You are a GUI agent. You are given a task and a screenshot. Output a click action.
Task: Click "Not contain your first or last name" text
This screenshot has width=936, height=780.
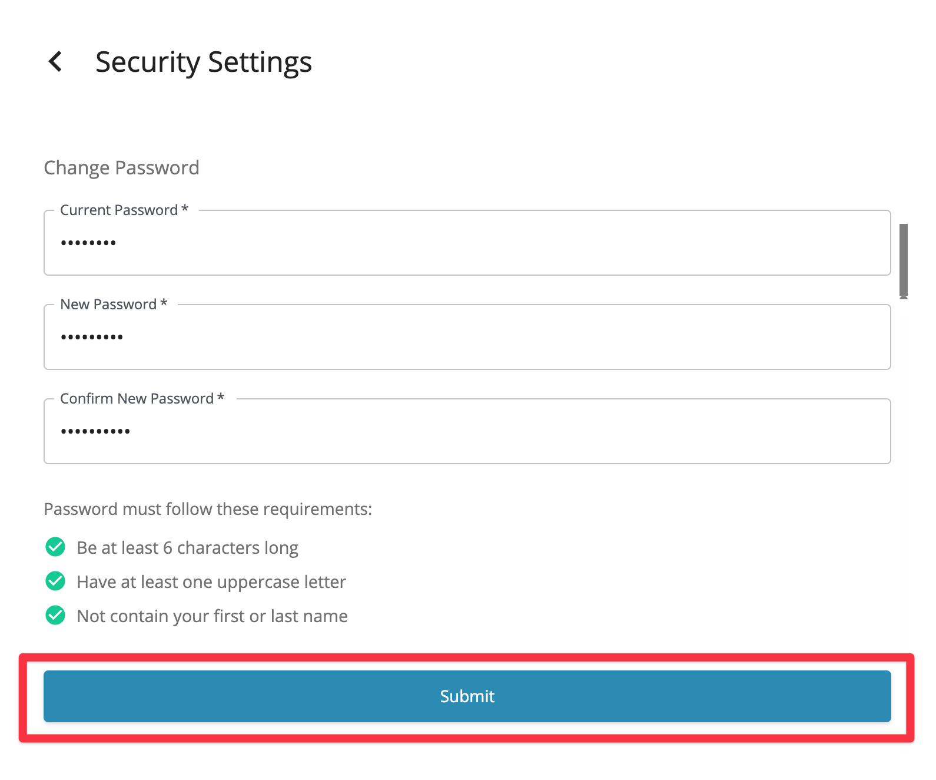click(x=212, y=616)
